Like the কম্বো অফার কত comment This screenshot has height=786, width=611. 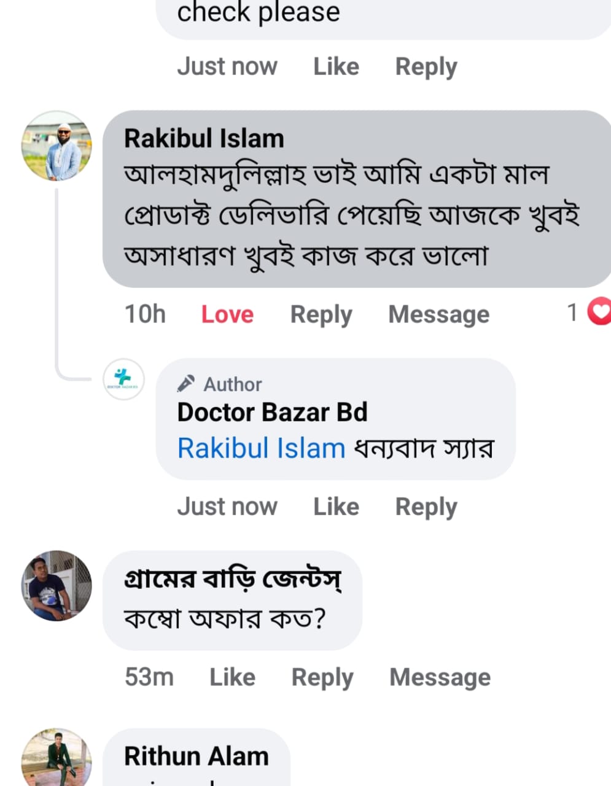pyautogui.click(x=232, y=677)
